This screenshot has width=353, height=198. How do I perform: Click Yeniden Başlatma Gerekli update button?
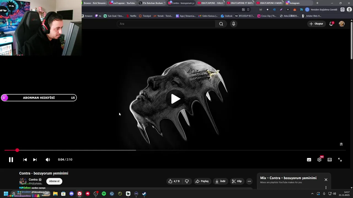click(322, 9)
